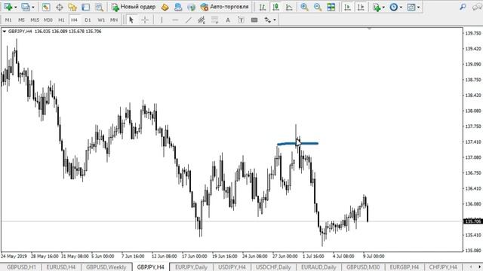
Task: Select the M15 timeframe
Action: pos(35,20)
